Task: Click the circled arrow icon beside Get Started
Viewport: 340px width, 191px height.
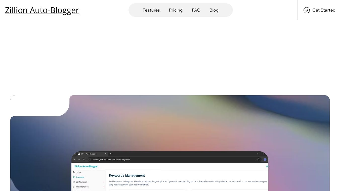Action: pos(307,10)
